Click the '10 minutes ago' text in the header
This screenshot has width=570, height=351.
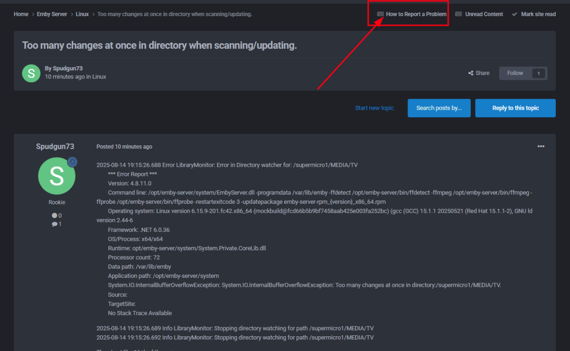coord(65,76)
